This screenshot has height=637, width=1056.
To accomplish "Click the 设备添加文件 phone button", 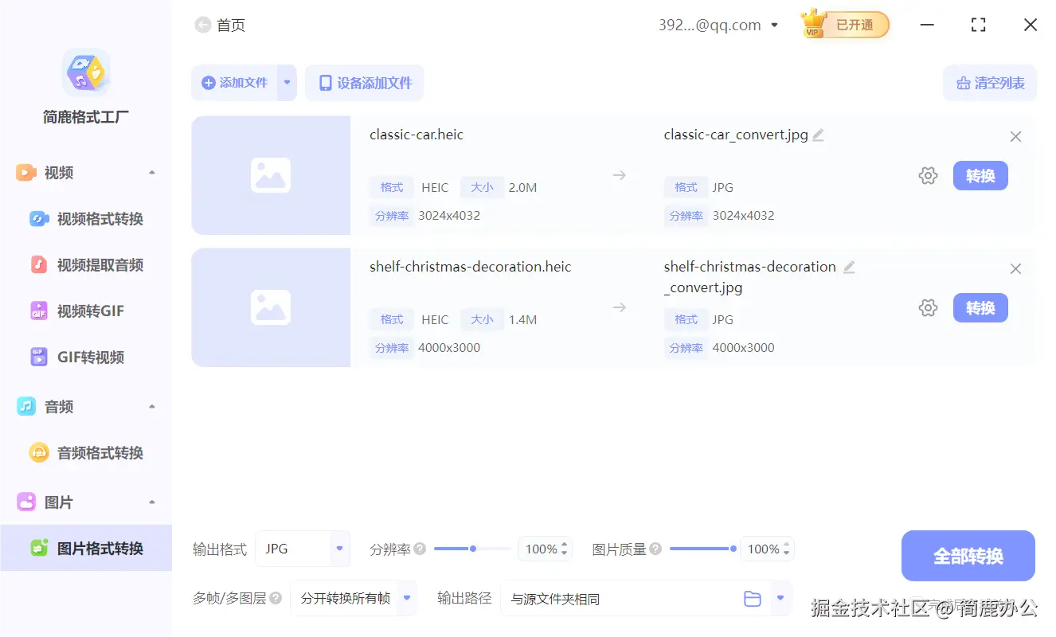I will [x=364, y=82].
